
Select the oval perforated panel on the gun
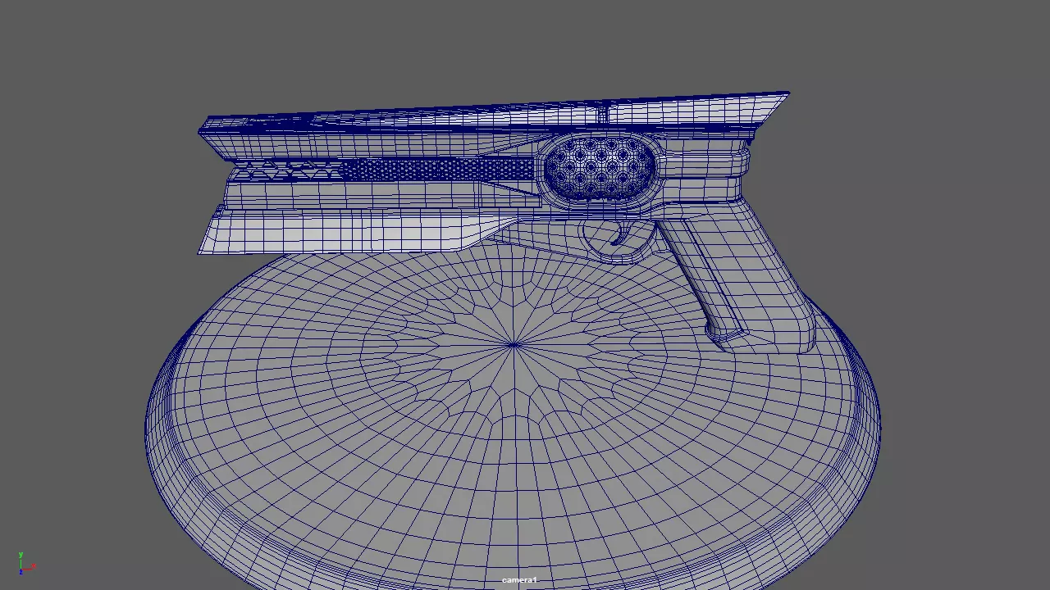point(600,168)
